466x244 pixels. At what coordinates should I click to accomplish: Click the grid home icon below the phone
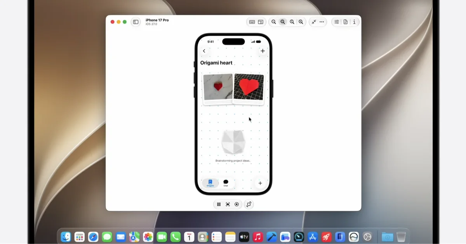coord(219,204)
